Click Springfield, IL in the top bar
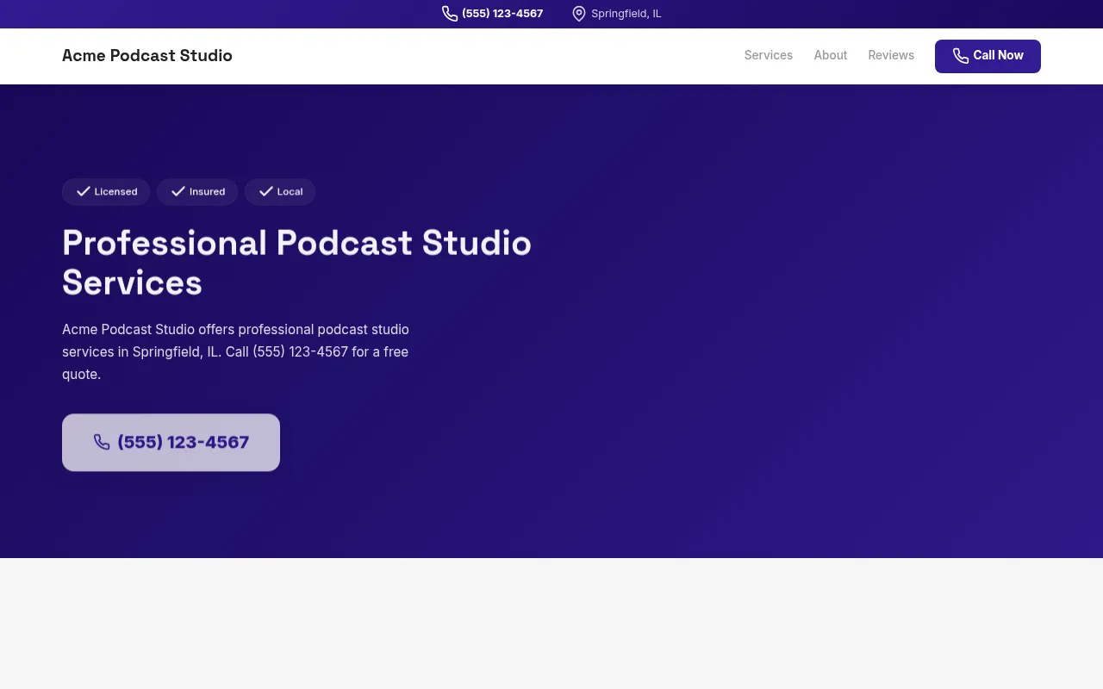The height and width of the screenshot is (689, 1103). 626,13
